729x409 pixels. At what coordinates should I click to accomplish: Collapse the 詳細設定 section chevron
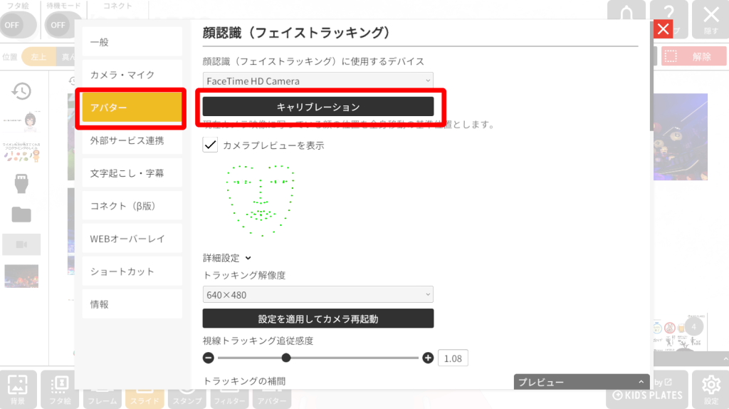(x=248, y=258)
